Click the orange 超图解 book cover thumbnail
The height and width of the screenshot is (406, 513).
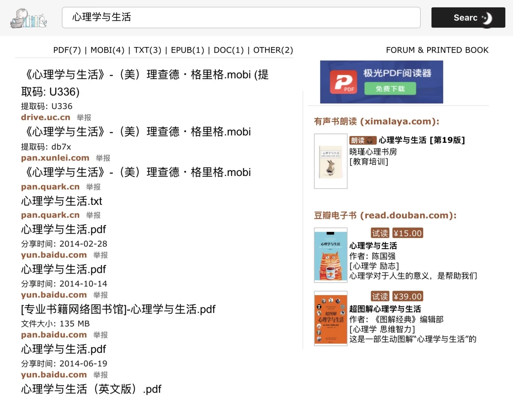coord(330,318)
